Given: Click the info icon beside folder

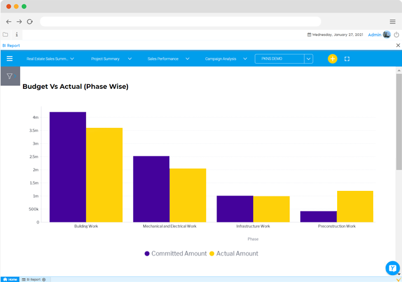Looking at the screenshot, I should [17, 34].
